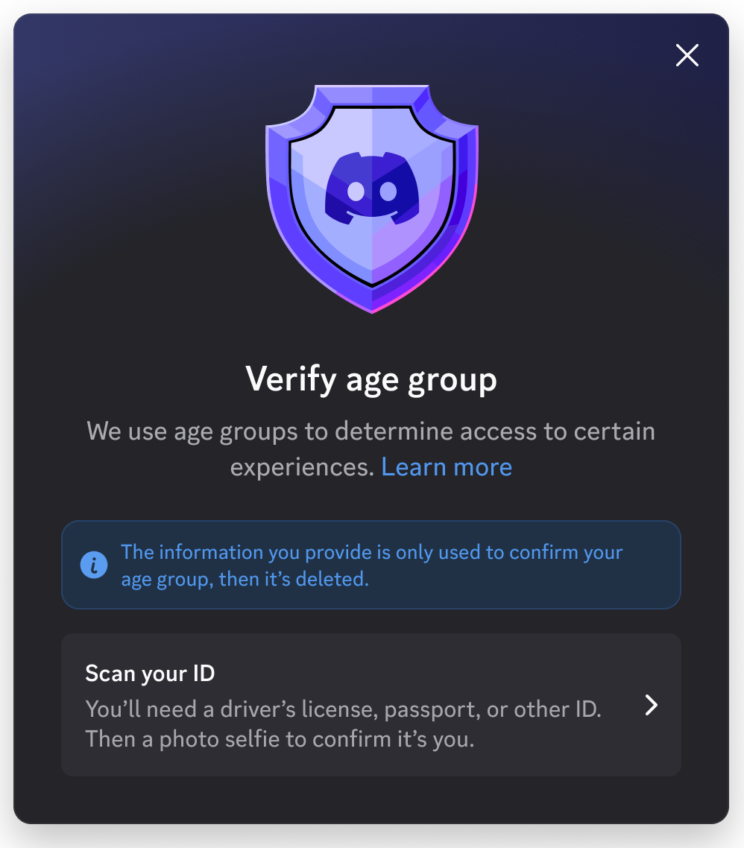This screenshot has height=848, width=744.
Task: Close the Verify age group dialog
Action: click(687, 55)
